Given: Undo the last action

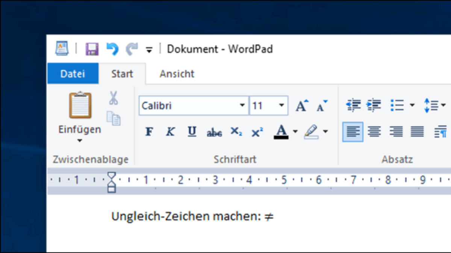Looking at the screenshot, I should click(x=112, y=49).
